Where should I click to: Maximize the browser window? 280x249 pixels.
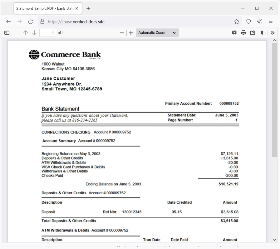pos(257,8)
